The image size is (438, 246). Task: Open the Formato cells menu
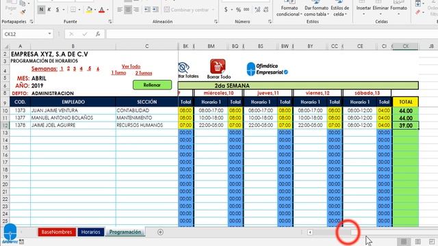coord(398,8)
